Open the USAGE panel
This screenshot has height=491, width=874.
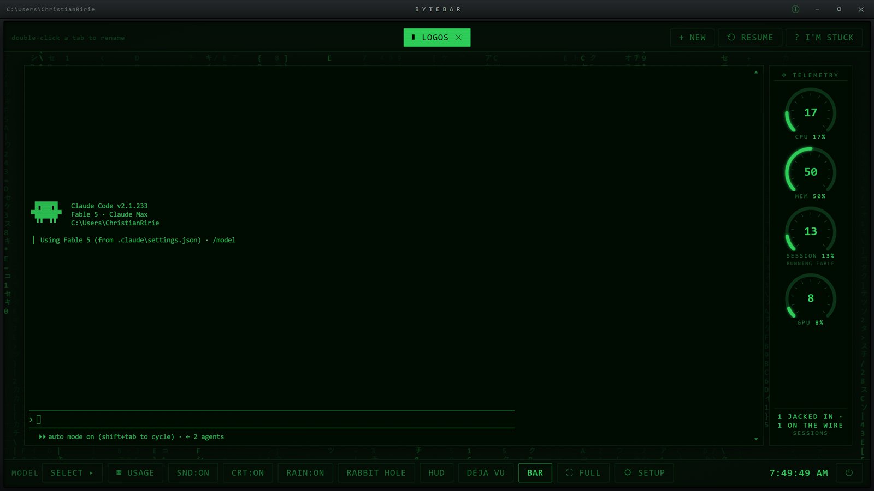click(135, 473)
